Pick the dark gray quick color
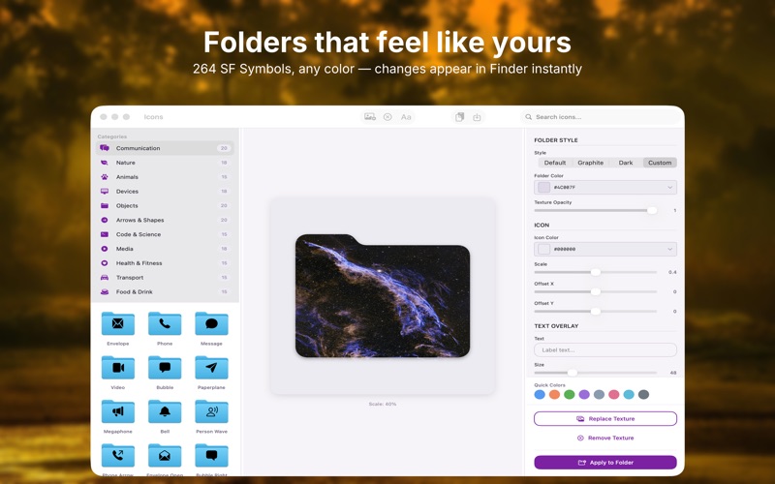The image size is (775, 484). 643,395
